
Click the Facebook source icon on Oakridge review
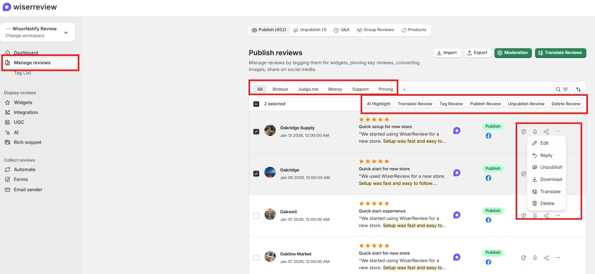488,178
